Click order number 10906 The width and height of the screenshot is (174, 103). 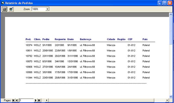pyautogui.click(x=29, y=67)
